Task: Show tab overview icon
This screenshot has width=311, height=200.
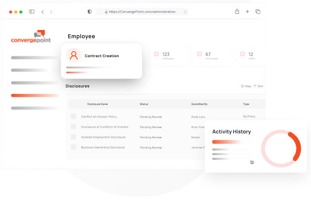Action: [258, 12]
